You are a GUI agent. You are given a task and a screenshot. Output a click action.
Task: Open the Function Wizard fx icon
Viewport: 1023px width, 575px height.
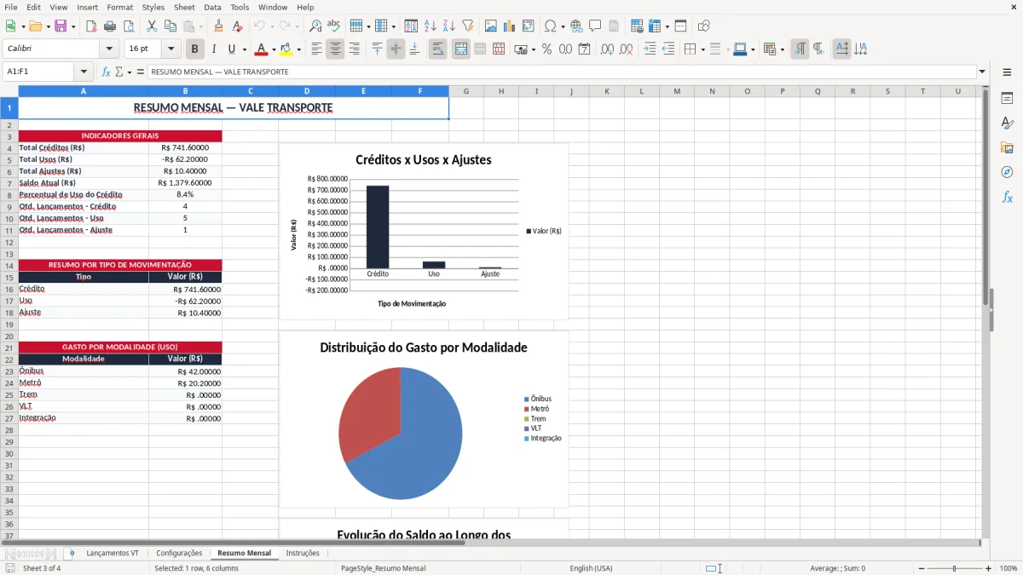[x=106, y=72]
